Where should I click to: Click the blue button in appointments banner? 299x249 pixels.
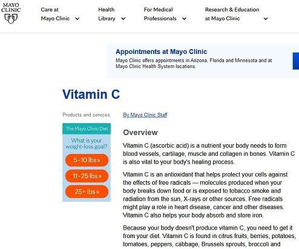(296, 61)
